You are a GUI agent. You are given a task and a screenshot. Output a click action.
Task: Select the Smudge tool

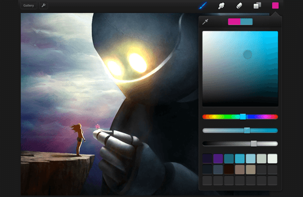point(221,6)
